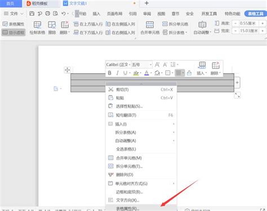Click the font color A swatch button
This screenshot has width=267, height=211.
146,73
